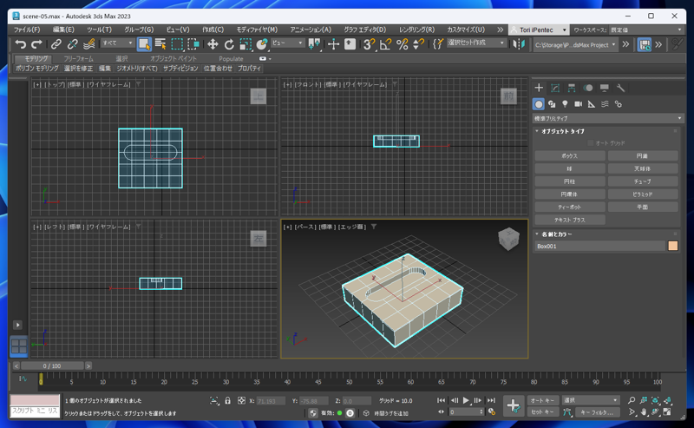Activate the Unlink Selection tool
Viewport: 694px width, 428px height.
tap(72, 44)
